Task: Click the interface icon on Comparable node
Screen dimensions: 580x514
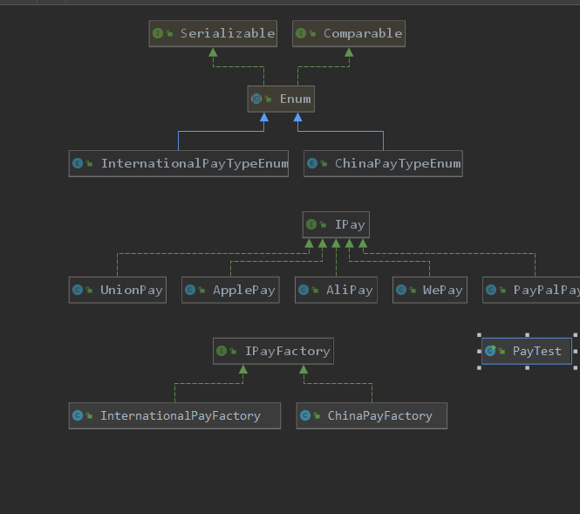Action: 301,34
